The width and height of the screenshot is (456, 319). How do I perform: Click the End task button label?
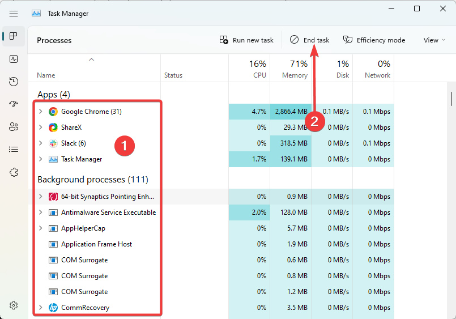point(317,40)
